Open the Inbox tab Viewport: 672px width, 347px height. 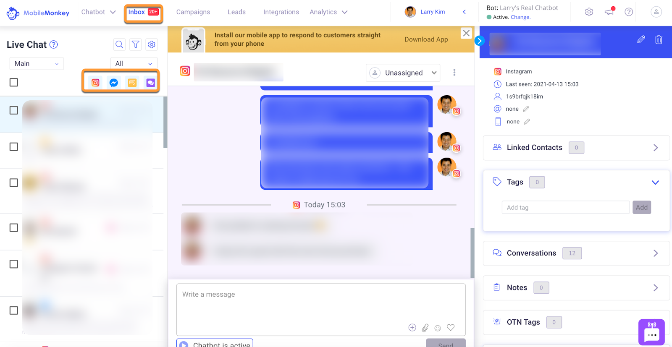tap(143, 12)
